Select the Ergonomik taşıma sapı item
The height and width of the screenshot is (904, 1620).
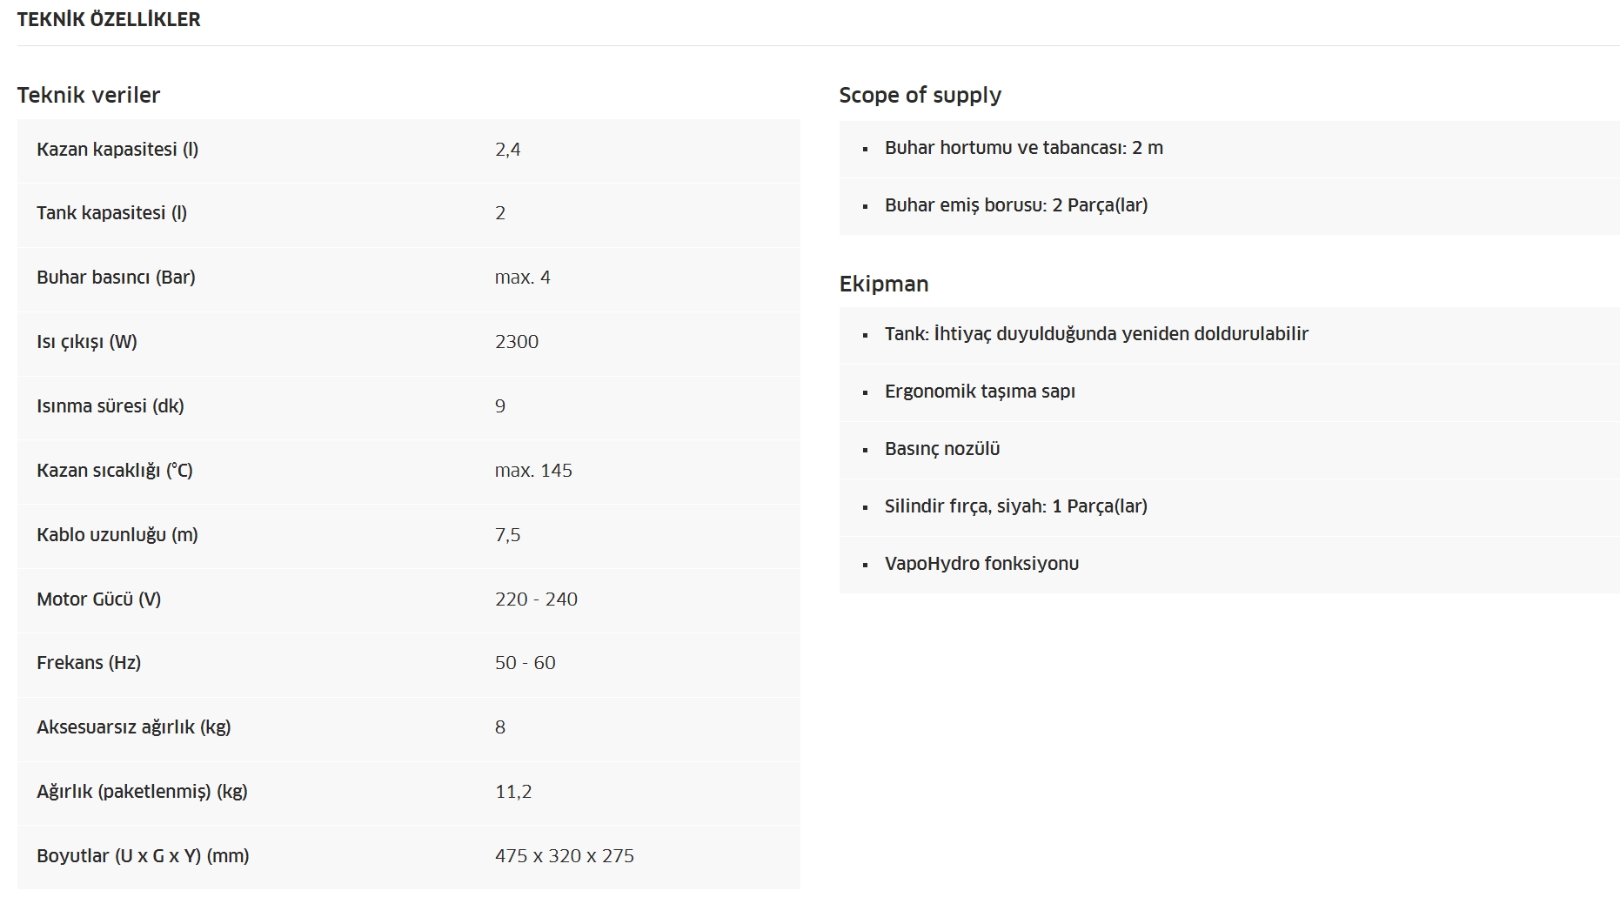(980, 392)
